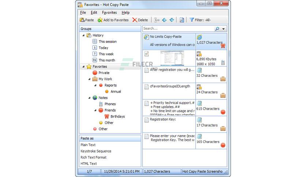306x177 pixels.
Task: Collapse the Friends group arrow
Action: (96, 110)
